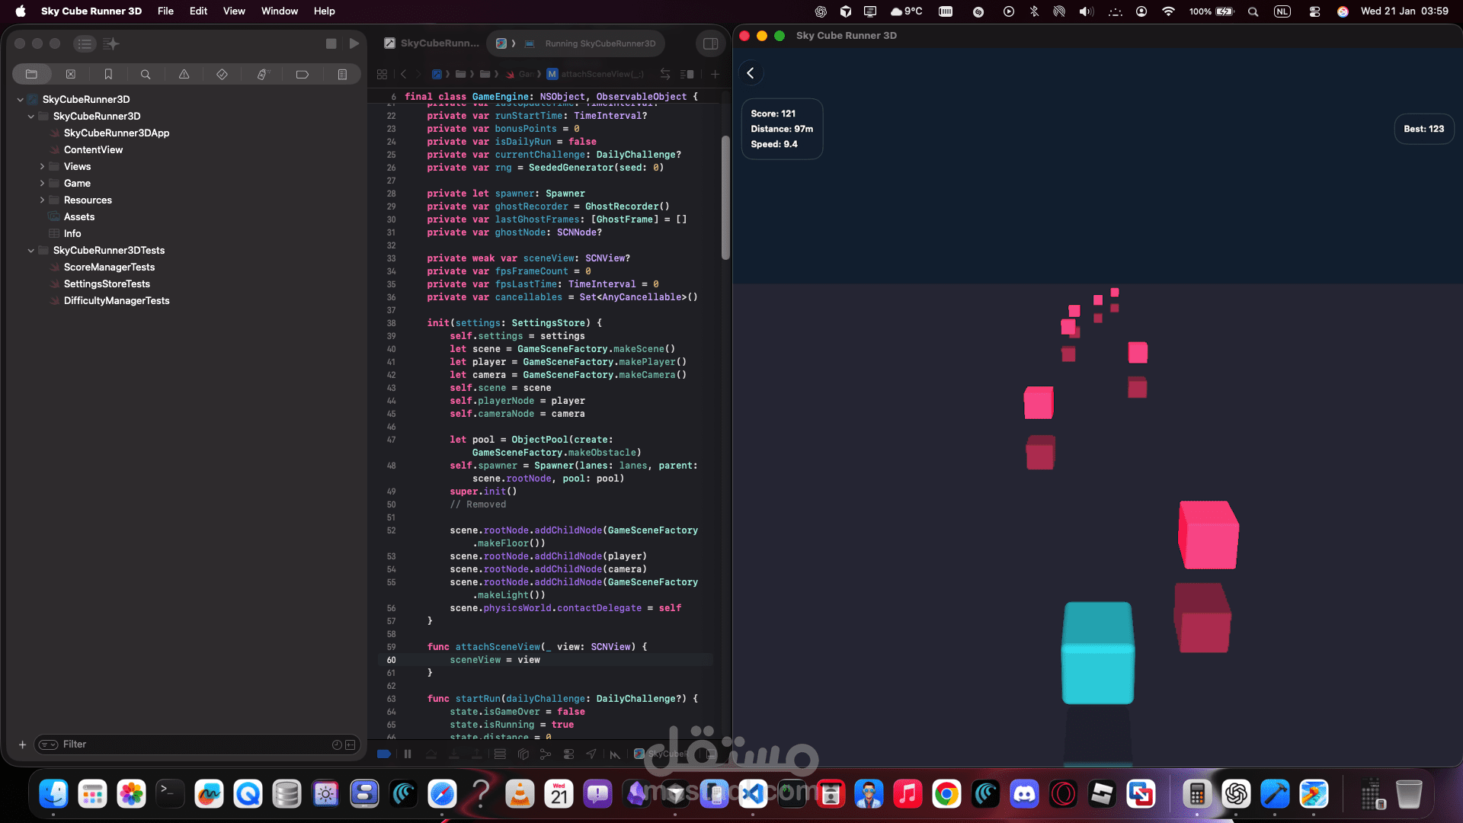The height and width of the screenshot is (823, 1463).
Task: Open ScoreManagerTests file in navigator
Action: 109,267
